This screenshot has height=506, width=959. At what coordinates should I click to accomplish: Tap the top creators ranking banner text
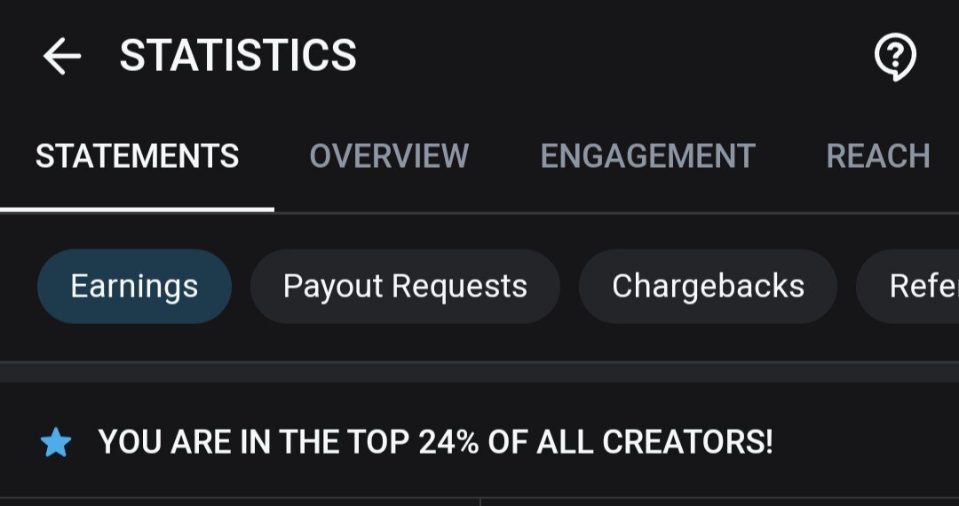point(435,442)
